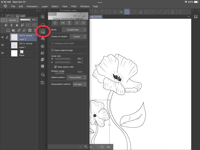Select the Blend tool with droplets icon
This screenshot has height=150, width=200.
tap(43, 53)
